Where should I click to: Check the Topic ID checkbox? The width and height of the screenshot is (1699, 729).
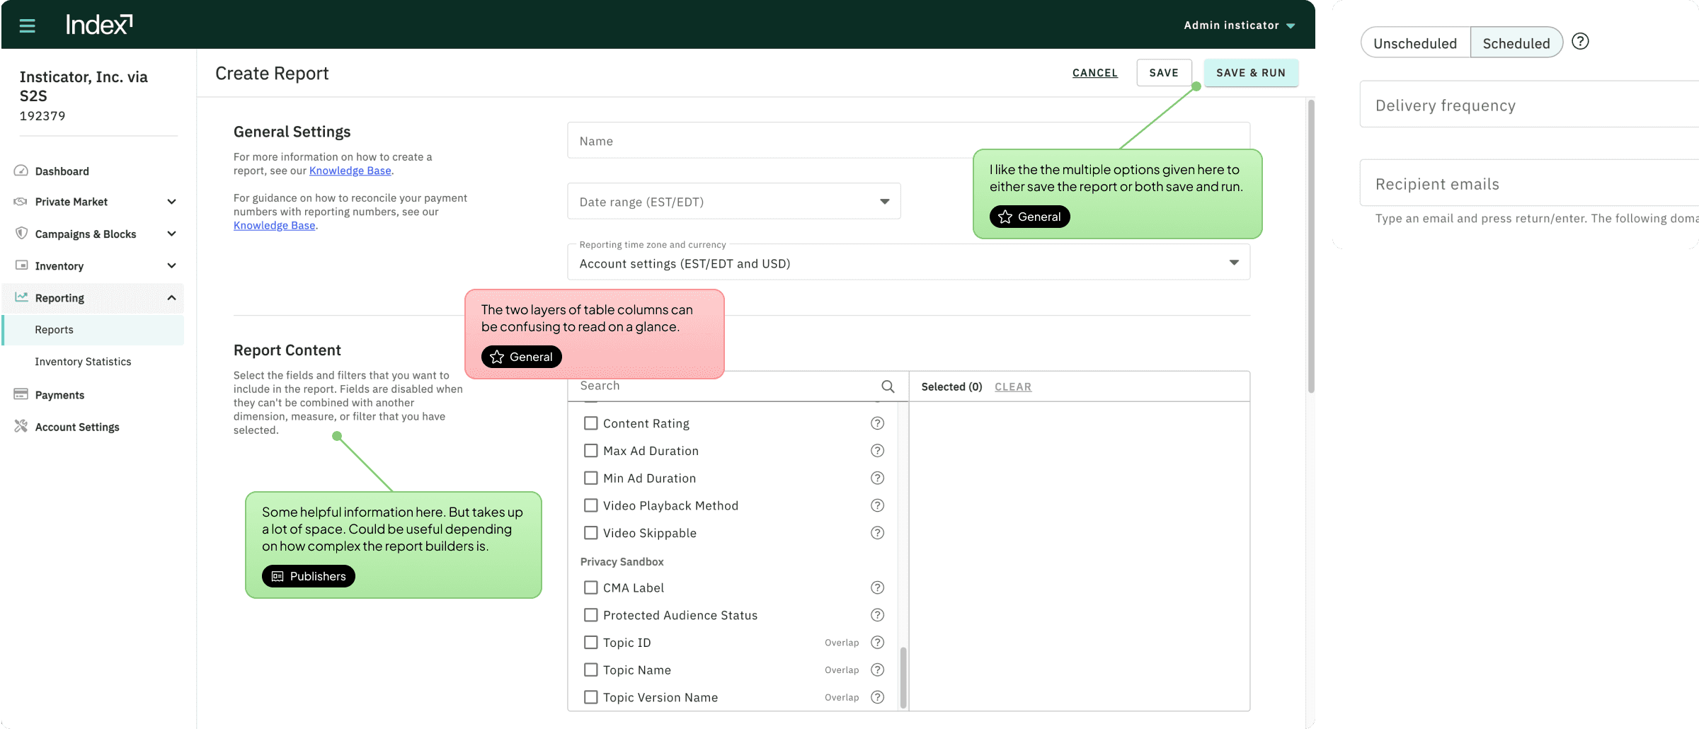[590, 643]
